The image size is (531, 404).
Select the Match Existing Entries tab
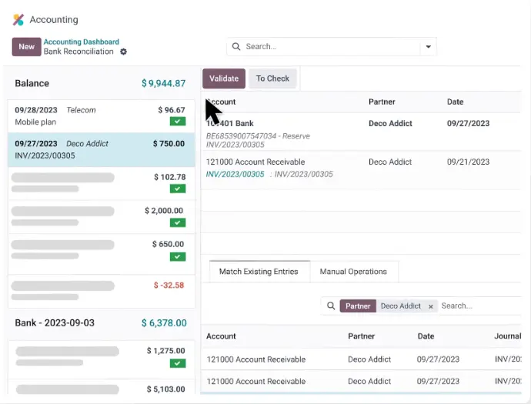259,272
